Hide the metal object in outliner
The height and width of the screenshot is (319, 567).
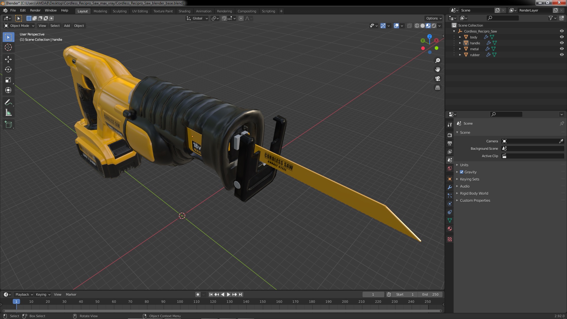pyautogui.click(x=561, y=49)
